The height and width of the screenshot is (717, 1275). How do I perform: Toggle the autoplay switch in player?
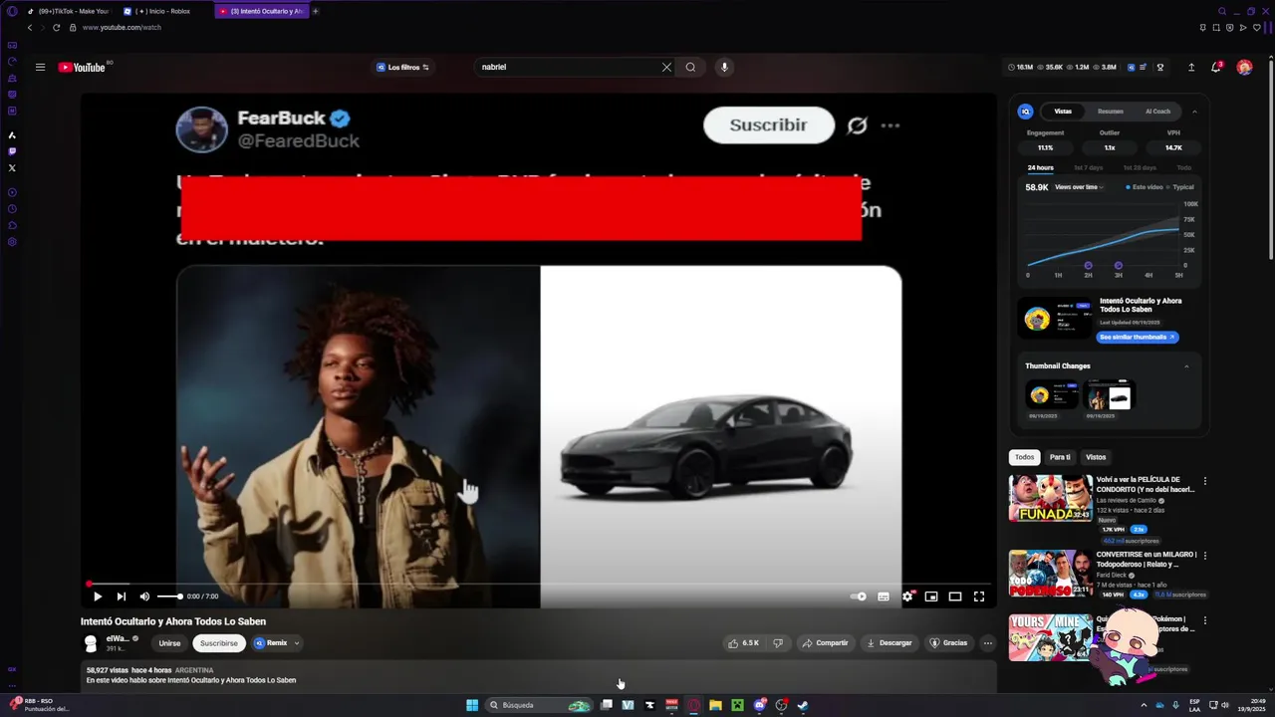[858, 597]
